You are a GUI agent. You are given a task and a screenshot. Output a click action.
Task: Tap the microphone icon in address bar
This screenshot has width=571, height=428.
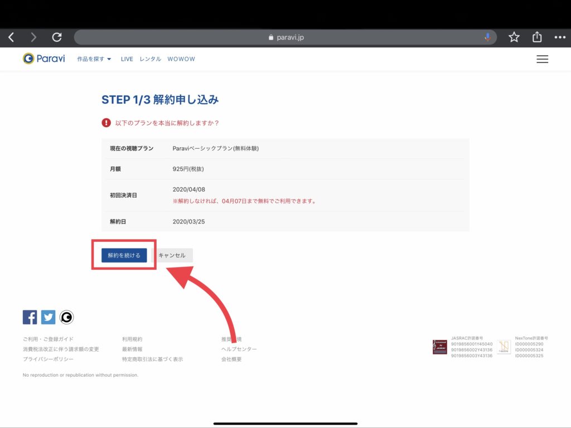click(487, 37)
